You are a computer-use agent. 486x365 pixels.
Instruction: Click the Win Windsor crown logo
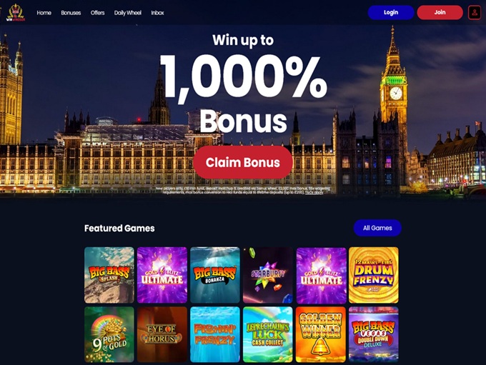(x=16, y=13)
